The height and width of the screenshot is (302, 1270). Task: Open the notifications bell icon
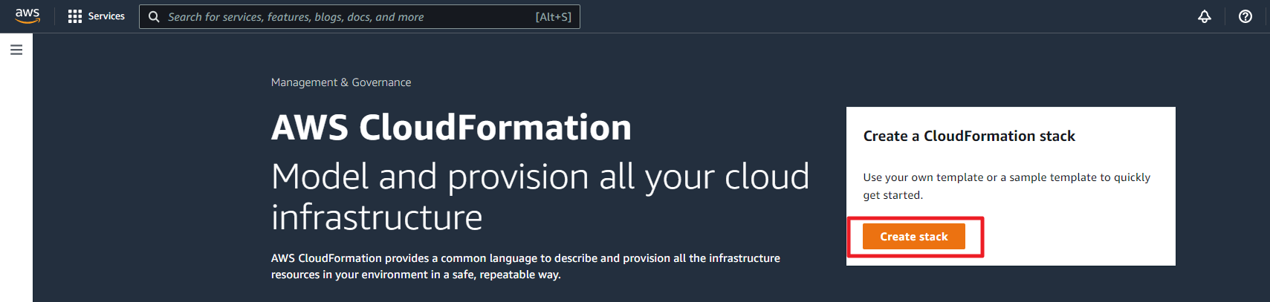tap(1205, 16)
